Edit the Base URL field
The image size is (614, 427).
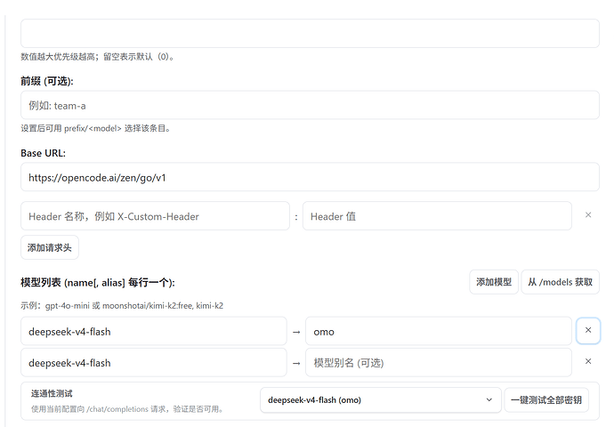(310, 177)
